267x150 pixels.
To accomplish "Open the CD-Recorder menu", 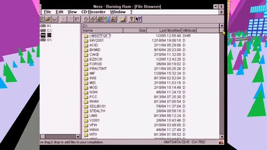I will [93, 12].
